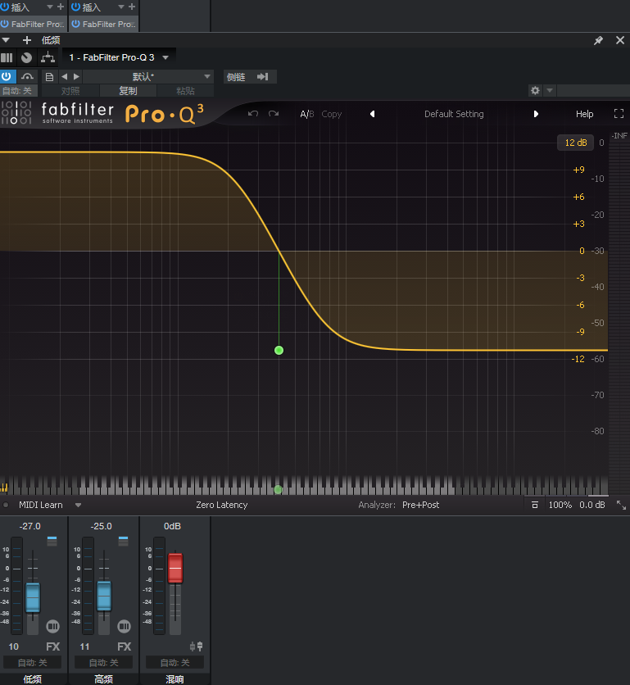630x685 pixels.
Task: Toggle Pro-Q full screen mode
Action: click(x=619, y=114)
